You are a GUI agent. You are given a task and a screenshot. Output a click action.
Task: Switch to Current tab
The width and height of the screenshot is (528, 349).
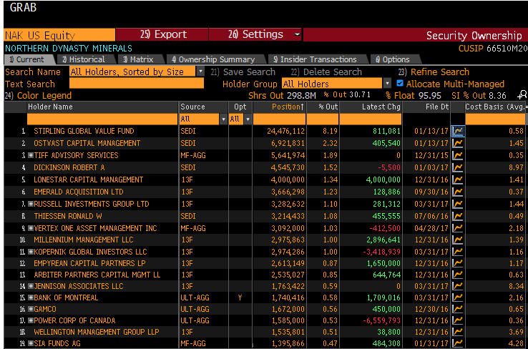coord(29,59)
